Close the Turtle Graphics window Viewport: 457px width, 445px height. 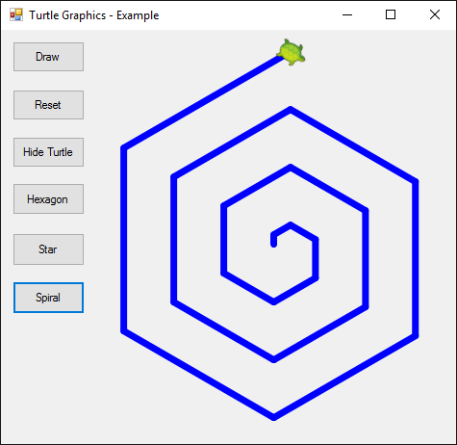tap(435, 14)
